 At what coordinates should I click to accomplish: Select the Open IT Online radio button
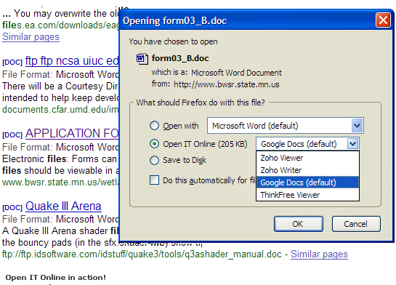pos(154,143)
